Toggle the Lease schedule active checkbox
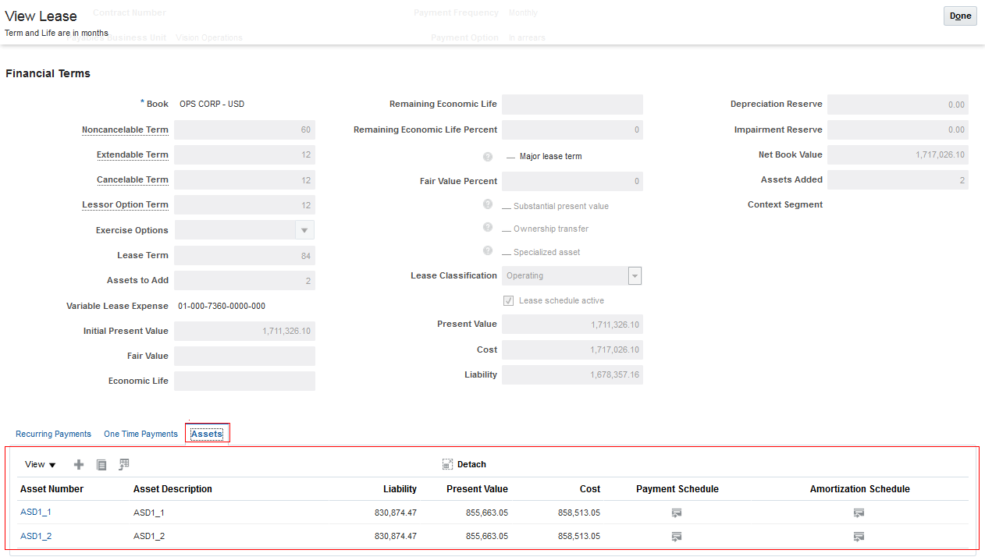 pyautogui.click(x=508, y=300)
